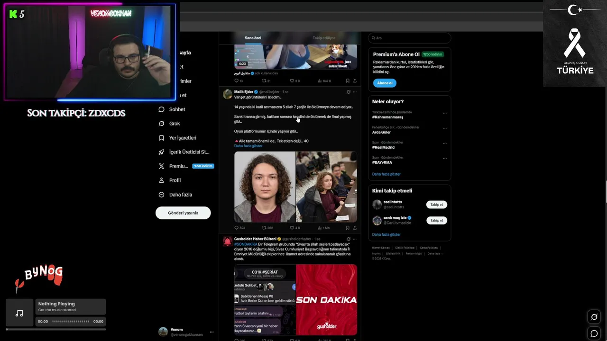Open right café photo in Malik Ejder post
Screen dimensions: 607x341
(326, 187)
